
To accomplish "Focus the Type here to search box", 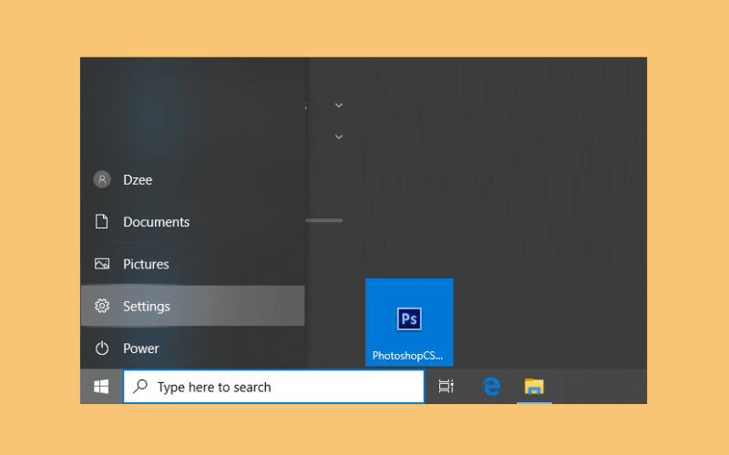I will point(274,386).
